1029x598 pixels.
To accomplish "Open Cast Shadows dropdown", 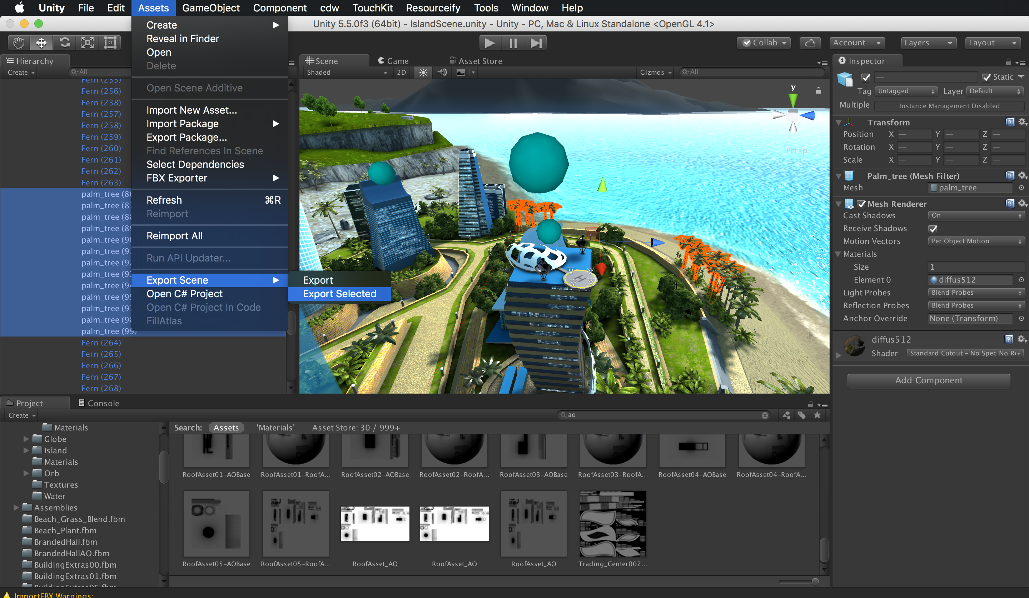I will pos(976,215).
